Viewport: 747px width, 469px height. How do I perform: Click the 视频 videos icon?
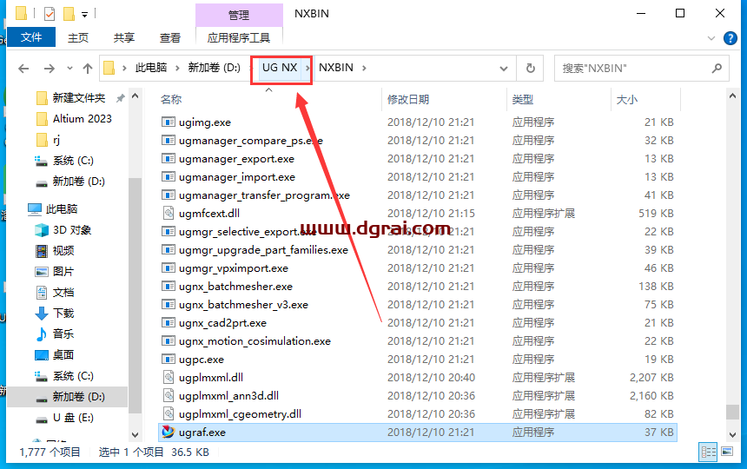(42, 250)
